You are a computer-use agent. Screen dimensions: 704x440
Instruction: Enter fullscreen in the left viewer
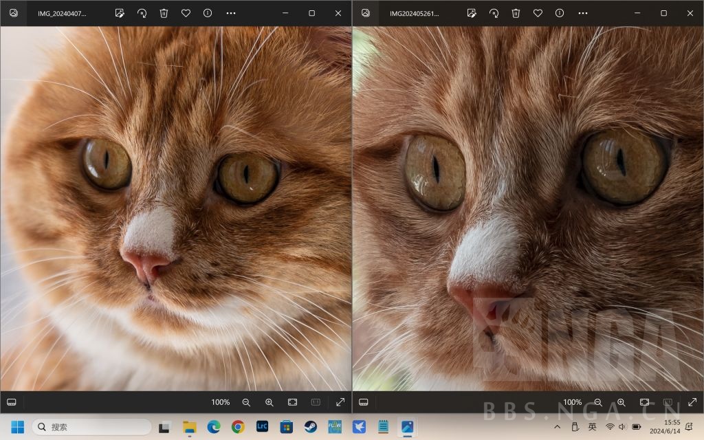point(340,402)
